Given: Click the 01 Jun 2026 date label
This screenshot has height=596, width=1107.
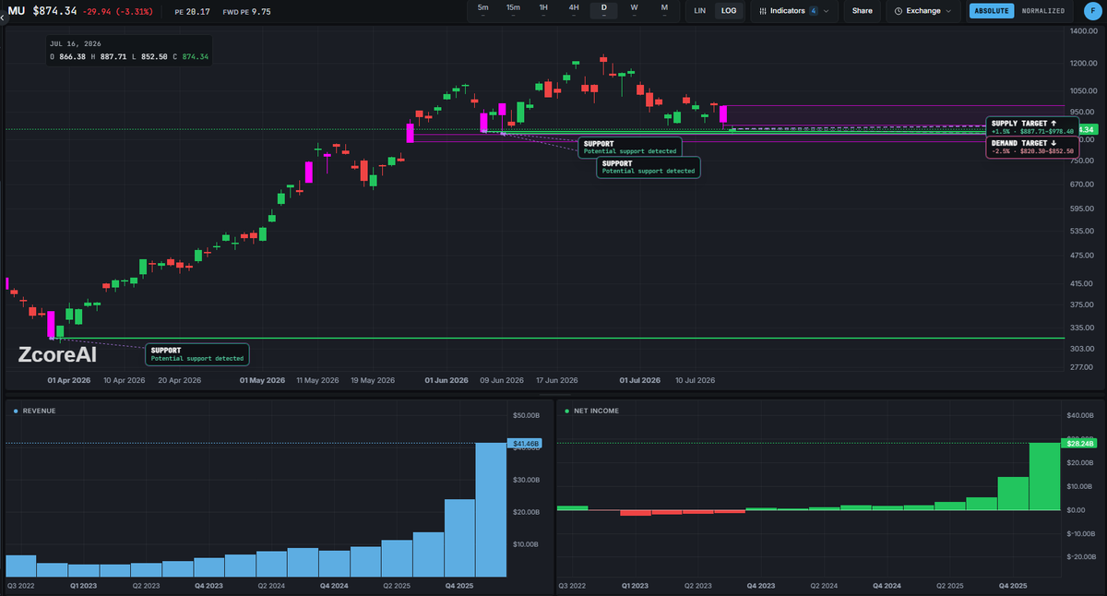Looking at the screenshot, I should pos(446,380).
